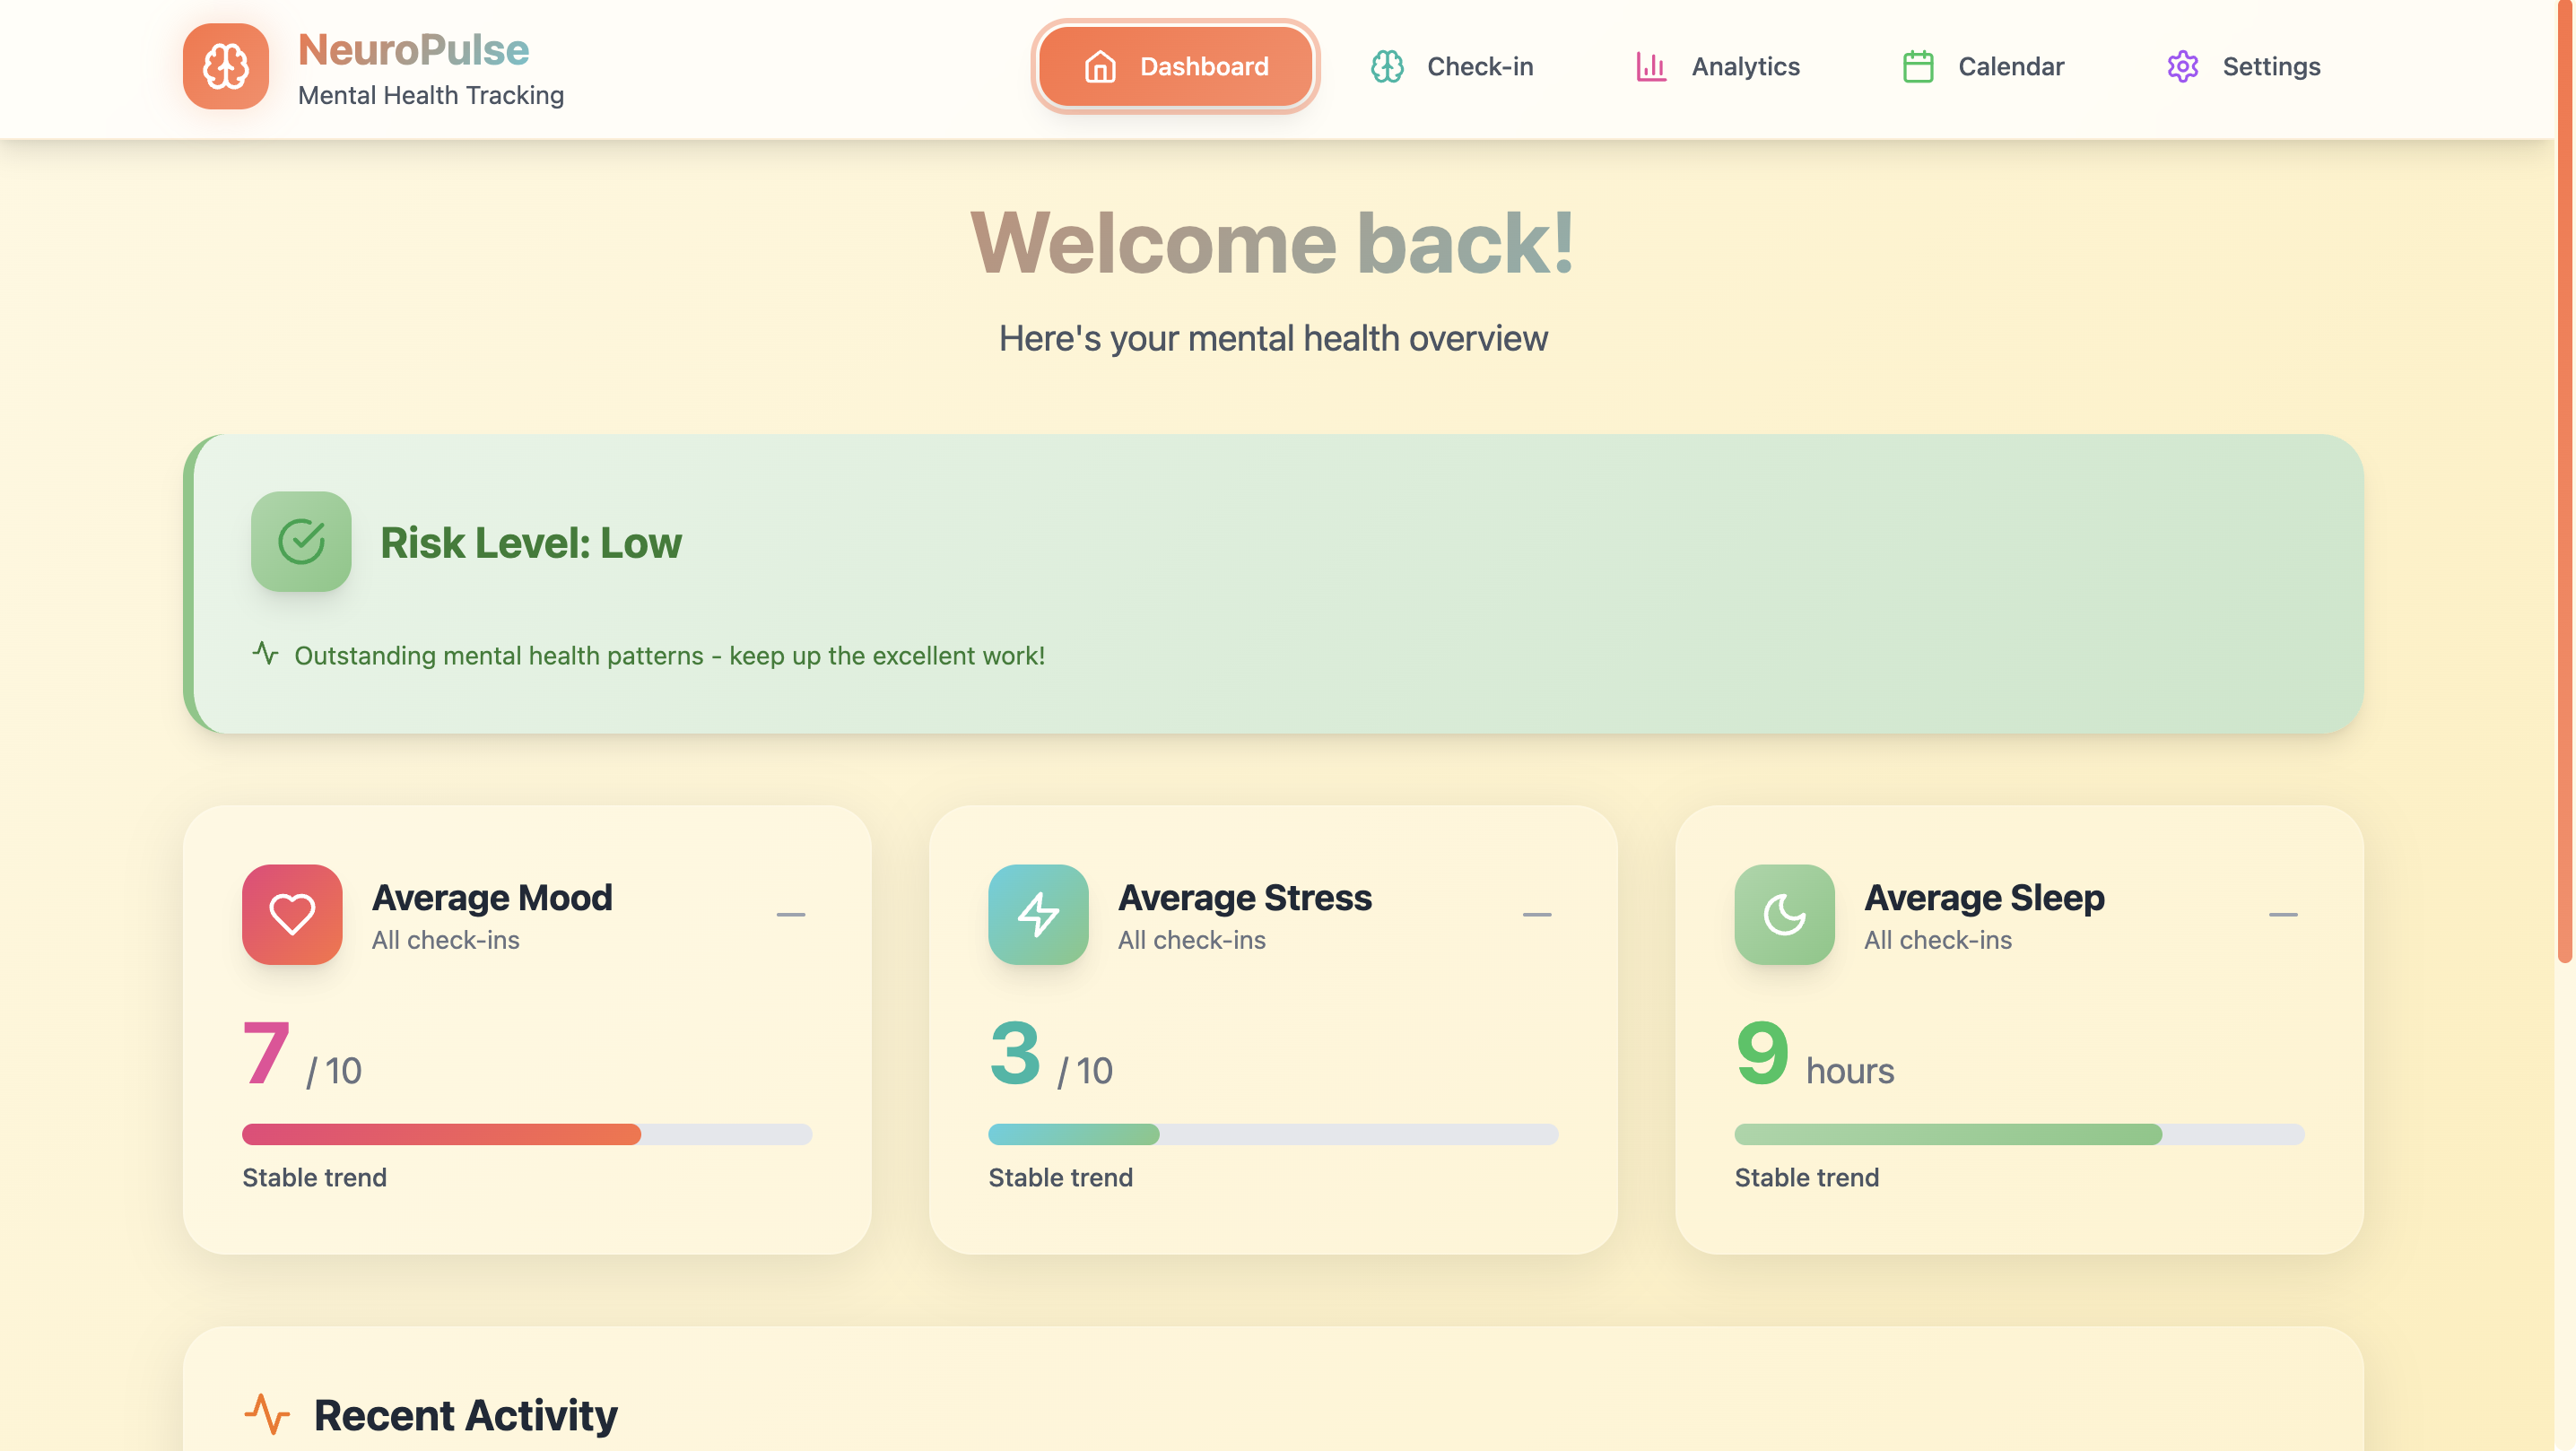Click the calendar icon in navigation
The width and height of the screenshot is (2576, 1451).
tap(1917, 66)
